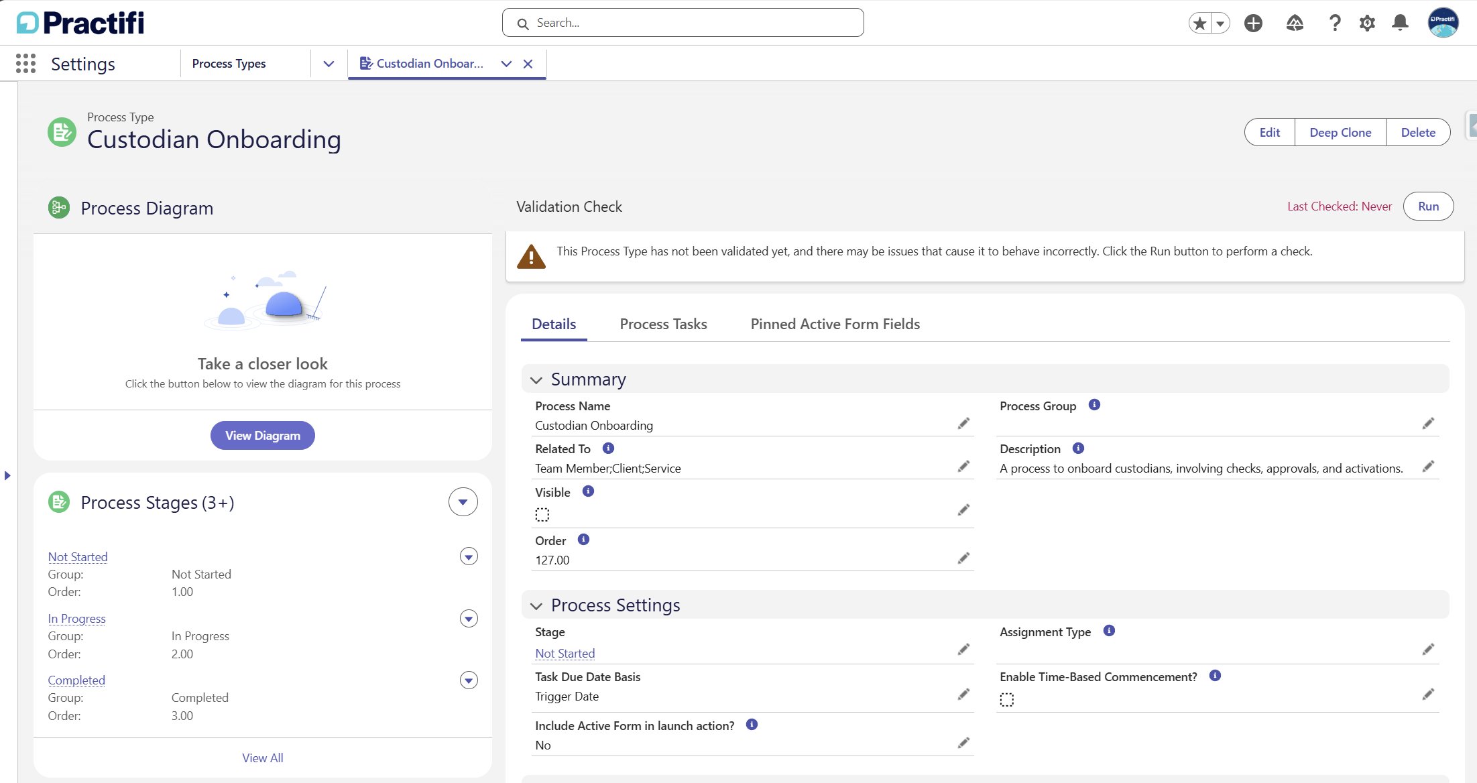Show info for Visible field
This screenshot has height=783, width=1477.
click(x=588, y=491)
